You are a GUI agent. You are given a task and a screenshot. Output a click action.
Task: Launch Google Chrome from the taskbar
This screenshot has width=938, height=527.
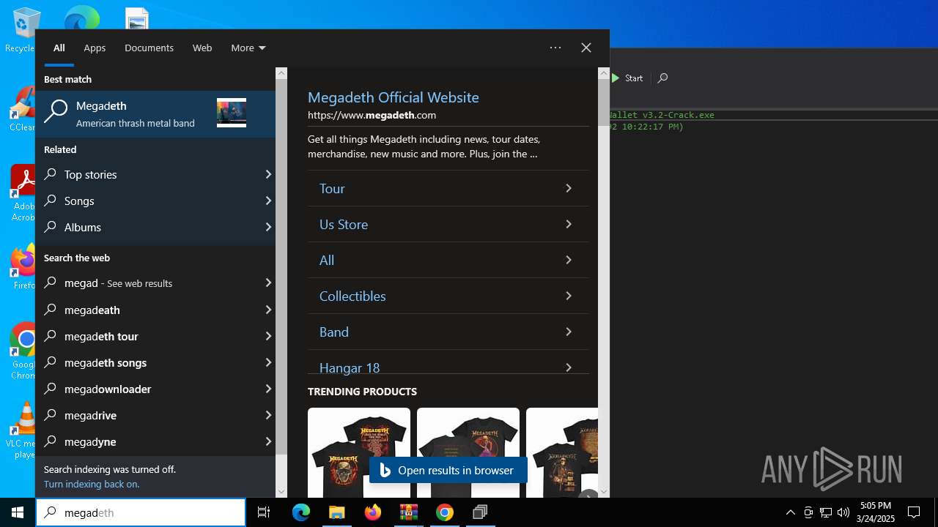coord(444,512)
